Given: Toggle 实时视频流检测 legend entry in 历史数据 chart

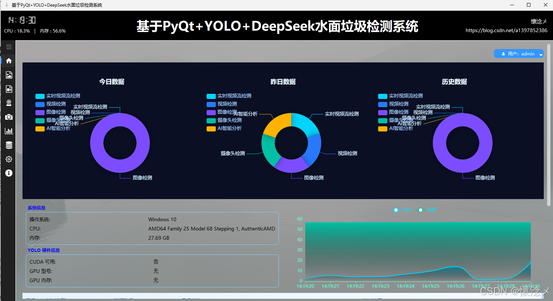Looking at the screenshot, I should [400, 96].
